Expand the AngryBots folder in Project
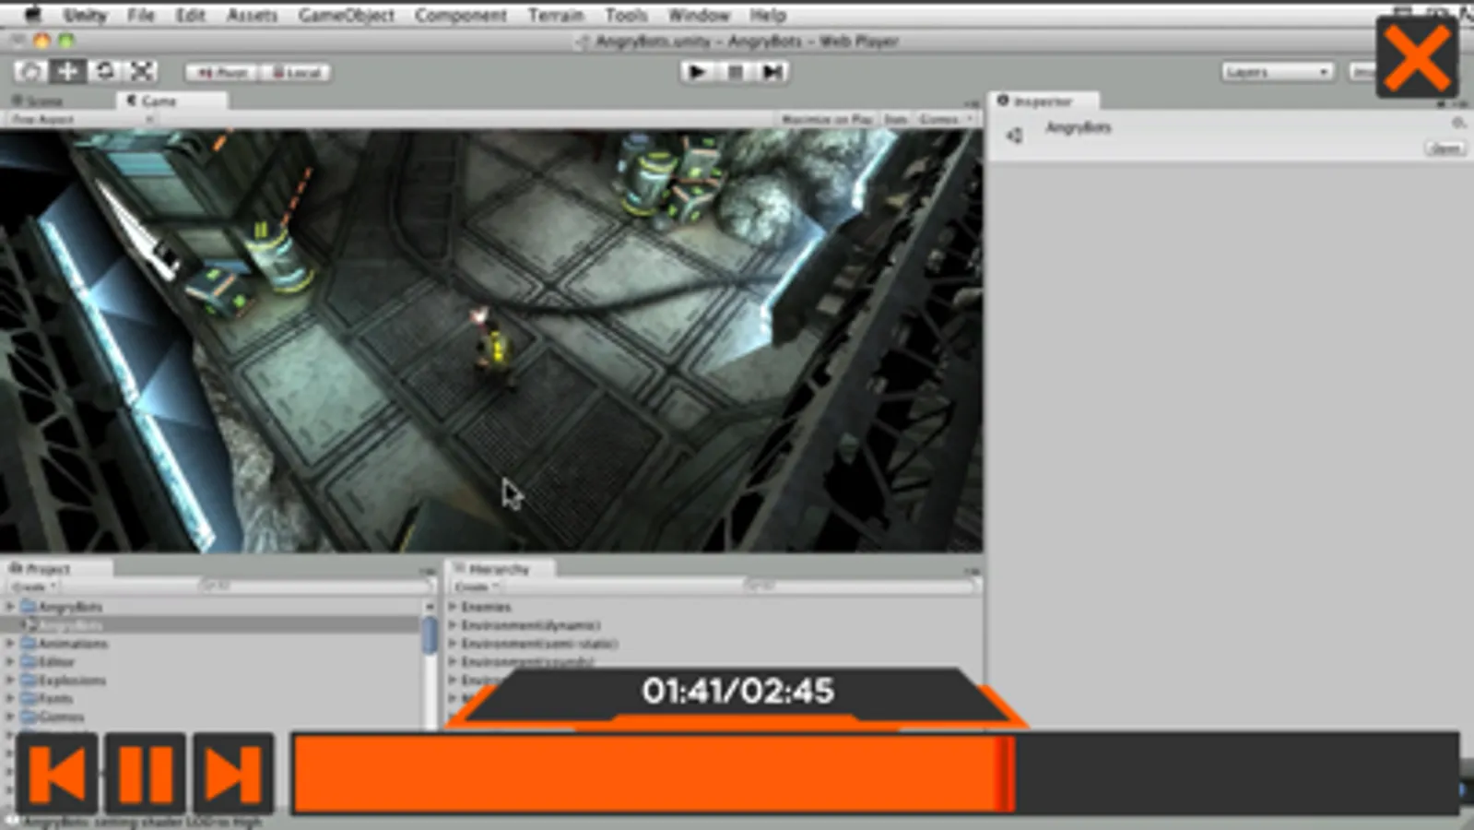The height and width of the screenshot is (830, 1474). [x=10, y=607]
